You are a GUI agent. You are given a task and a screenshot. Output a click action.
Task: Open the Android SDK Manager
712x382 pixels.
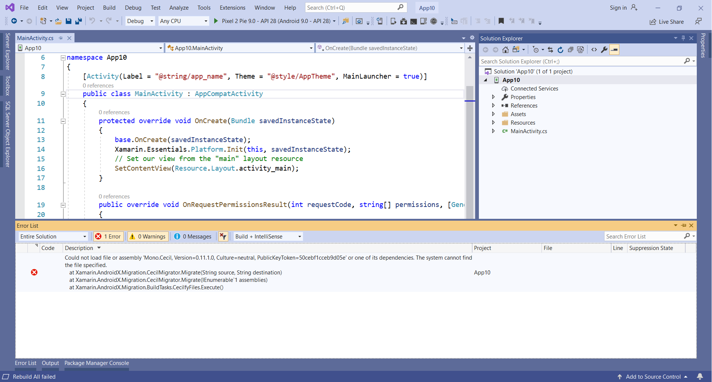click(404, 21)
